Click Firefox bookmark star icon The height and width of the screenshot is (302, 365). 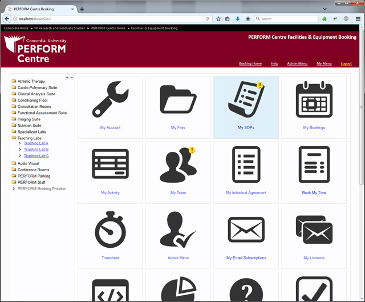tap(218, 19)
